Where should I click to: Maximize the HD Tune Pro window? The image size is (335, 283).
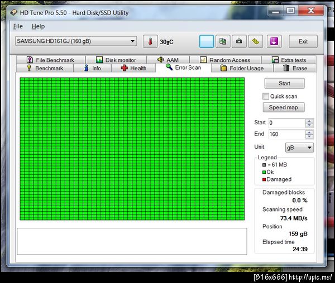pyautogui.click(x=290, y=11)
